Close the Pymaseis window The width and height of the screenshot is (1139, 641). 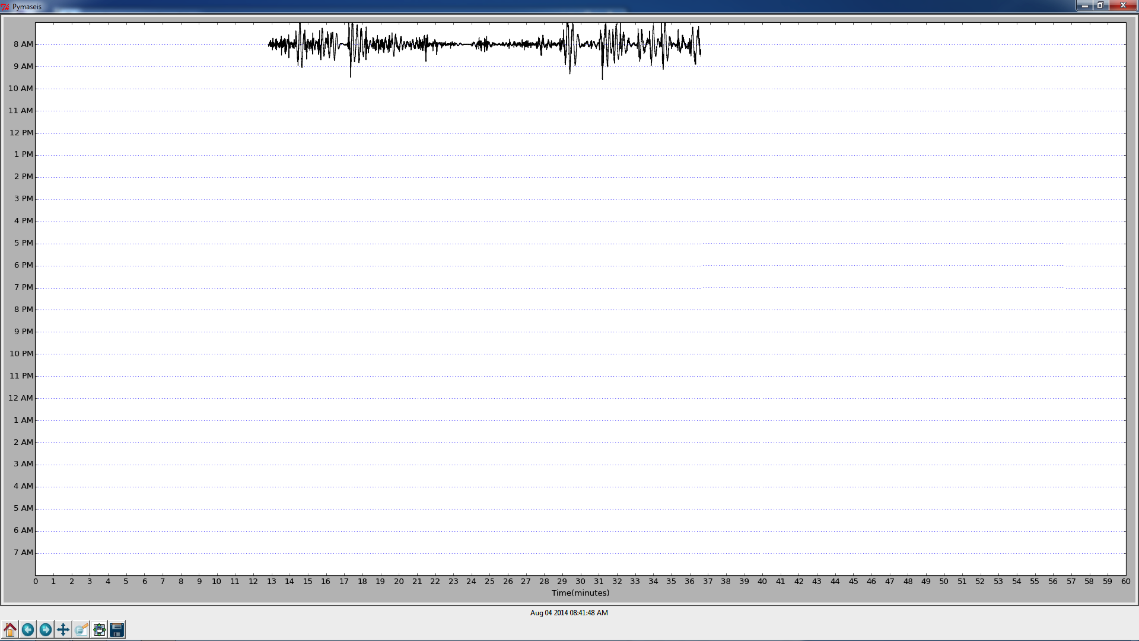click(1123, 6)
